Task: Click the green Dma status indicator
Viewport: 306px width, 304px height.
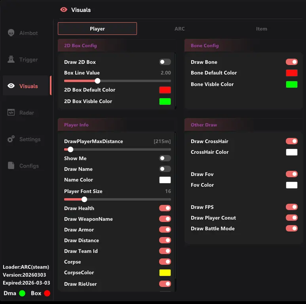Action: pos(22,293)
